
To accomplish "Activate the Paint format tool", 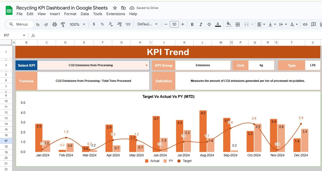I will [x=63, y=24].
